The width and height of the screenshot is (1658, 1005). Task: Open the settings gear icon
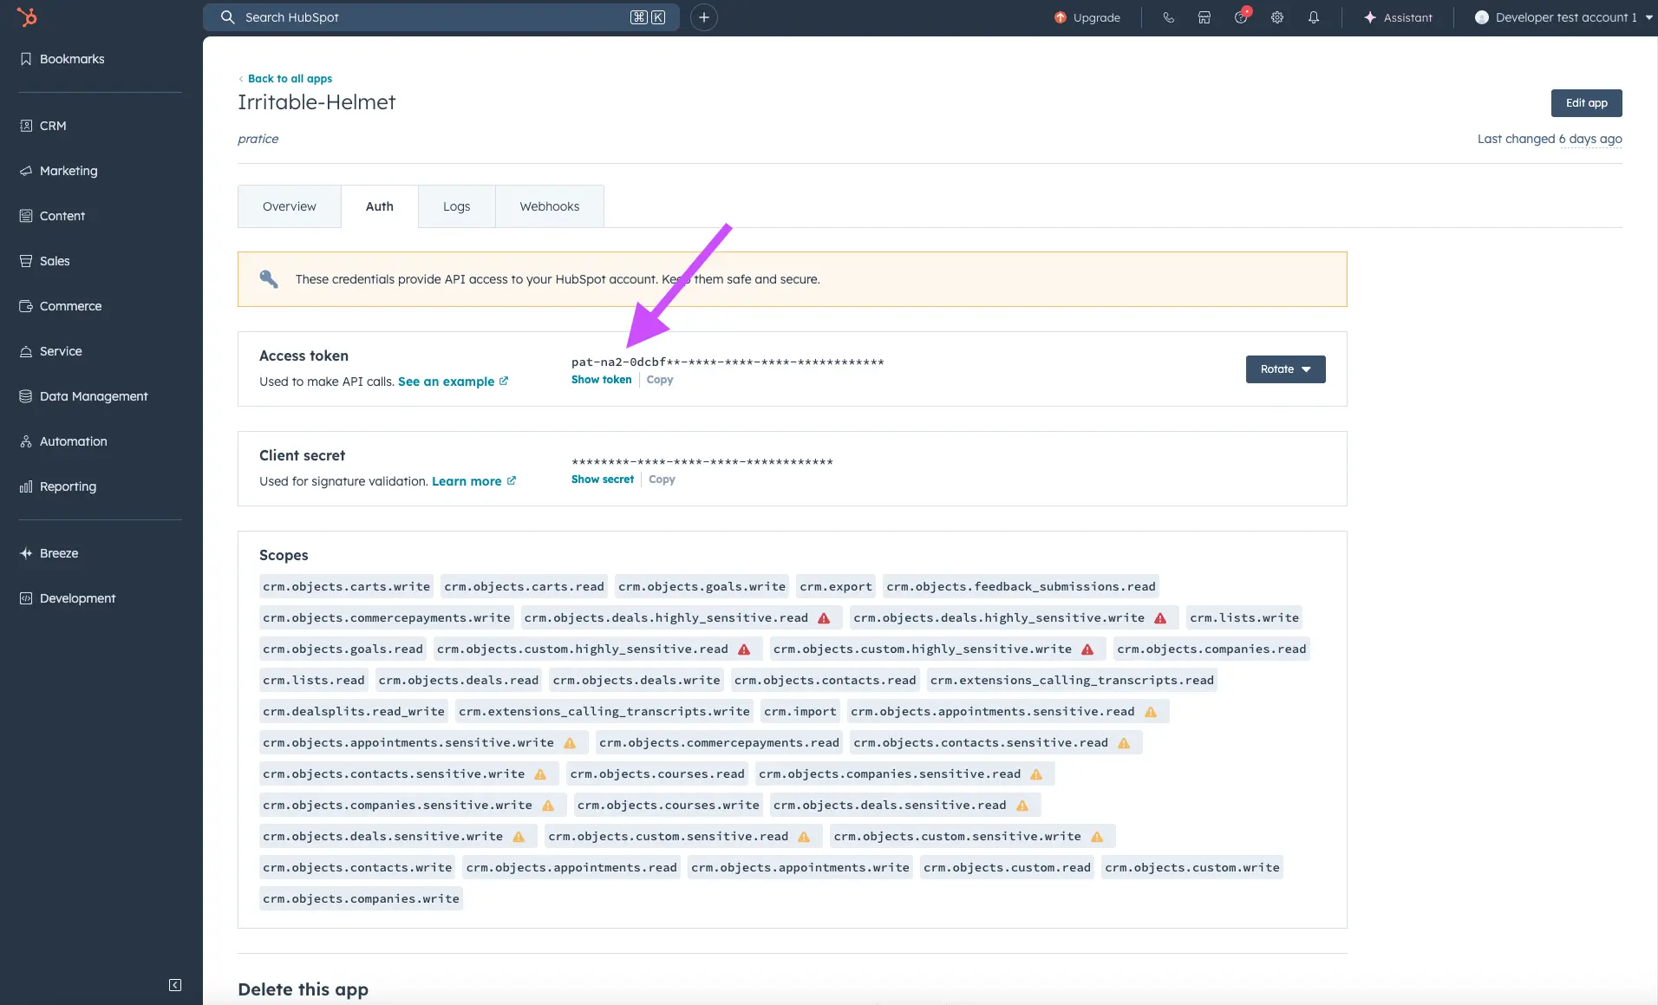1277,17
